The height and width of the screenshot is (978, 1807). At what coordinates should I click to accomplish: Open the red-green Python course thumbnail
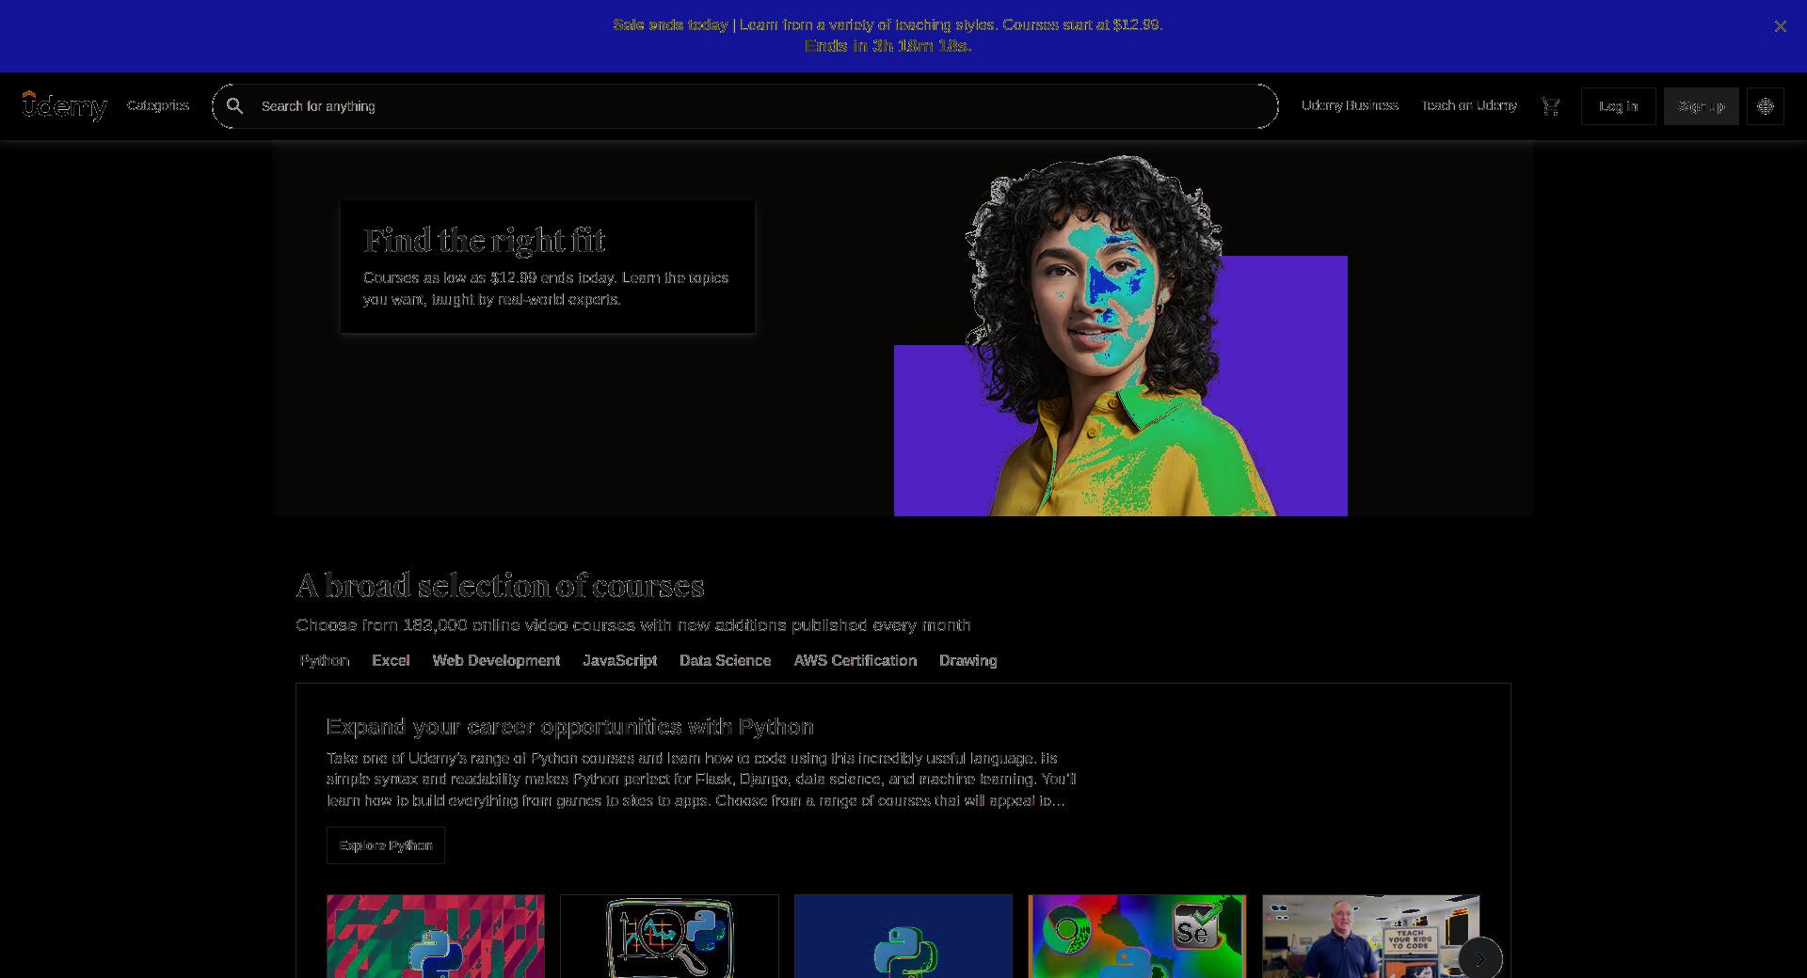(x=436, y=937)
